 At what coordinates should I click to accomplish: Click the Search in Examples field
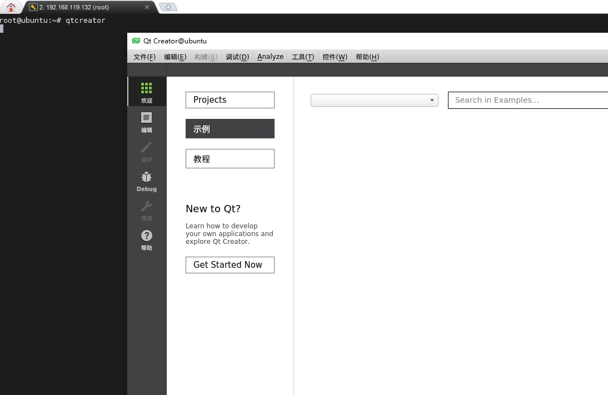coord(528,100)
